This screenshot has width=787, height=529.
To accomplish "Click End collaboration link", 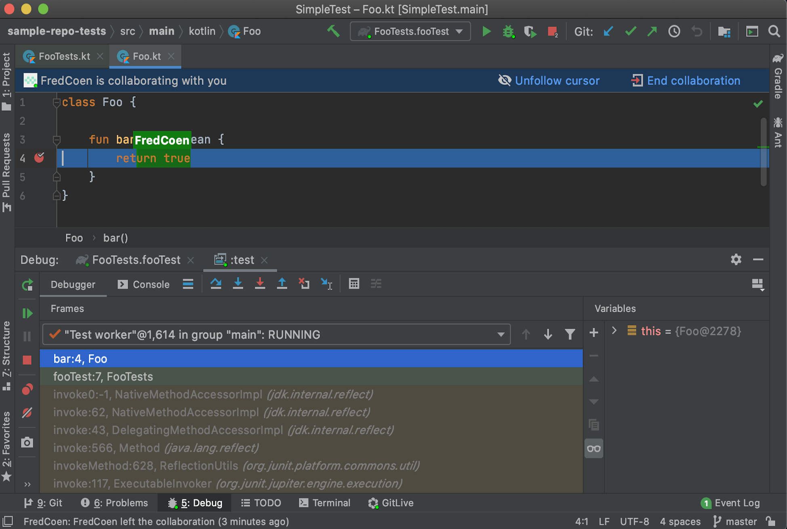I will (x=686, y=80).
